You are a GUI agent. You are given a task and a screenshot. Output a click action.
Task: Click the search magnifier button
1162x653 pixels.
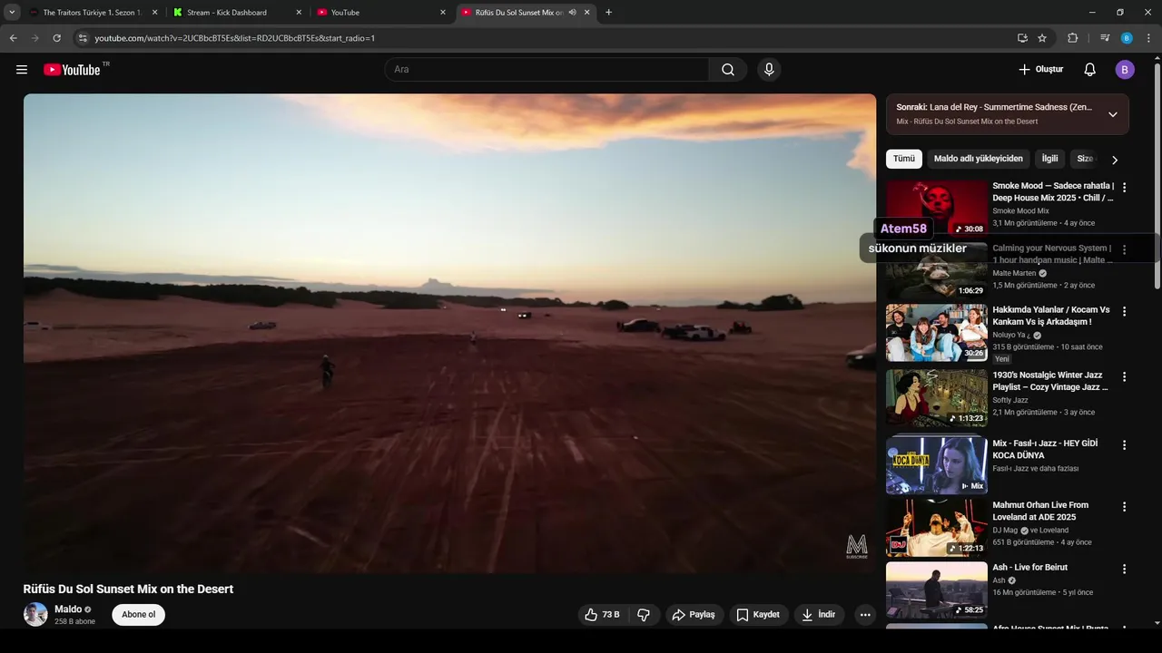[728, 70]
